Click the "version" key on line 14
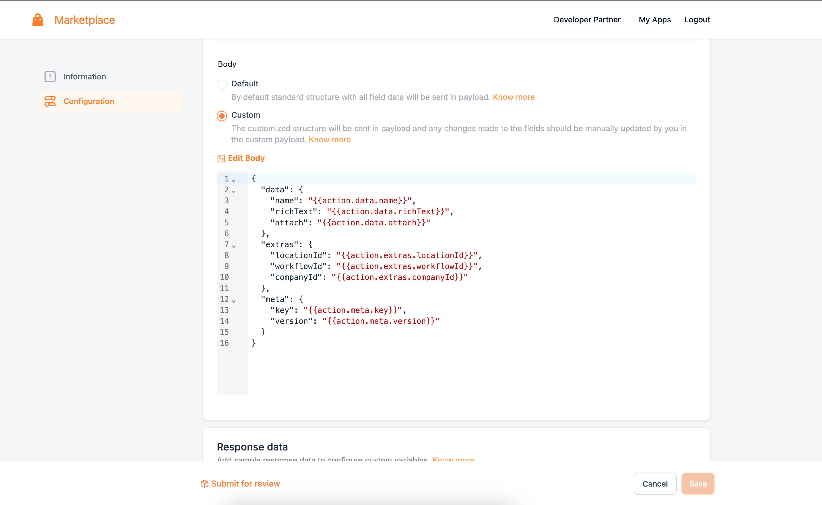This screenshot has height=505, width=822. [291, 321]
